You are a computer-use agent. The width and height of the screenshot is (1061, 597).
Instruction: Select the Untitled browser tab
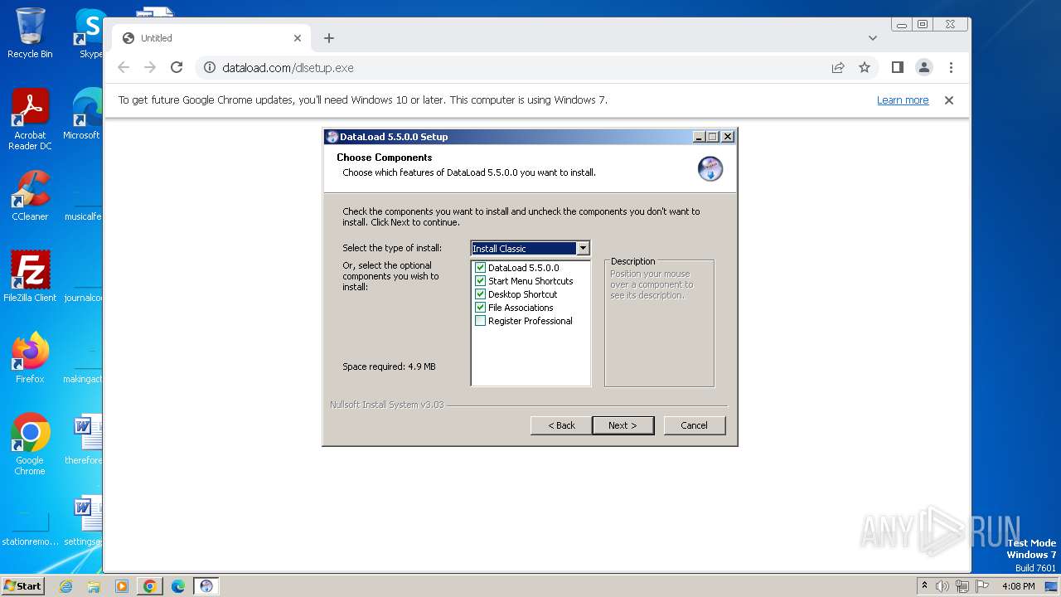211,38
